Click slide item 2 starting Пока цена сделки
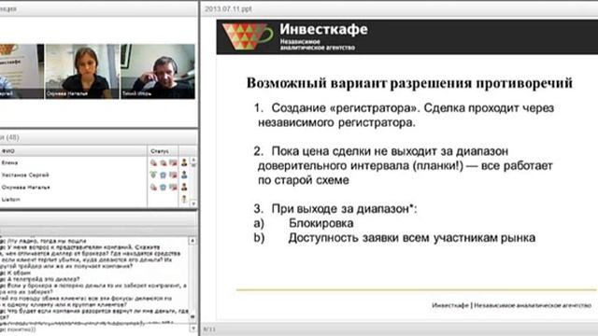598x336 pixels. [403, 166]
